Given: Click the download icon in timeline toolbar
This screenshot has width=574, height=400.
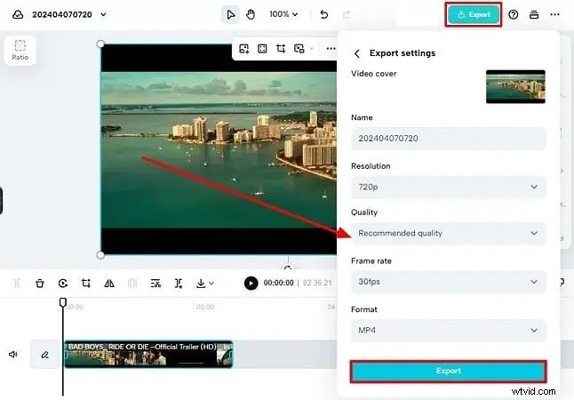Looking at the screenshot, I should point(201,284).
